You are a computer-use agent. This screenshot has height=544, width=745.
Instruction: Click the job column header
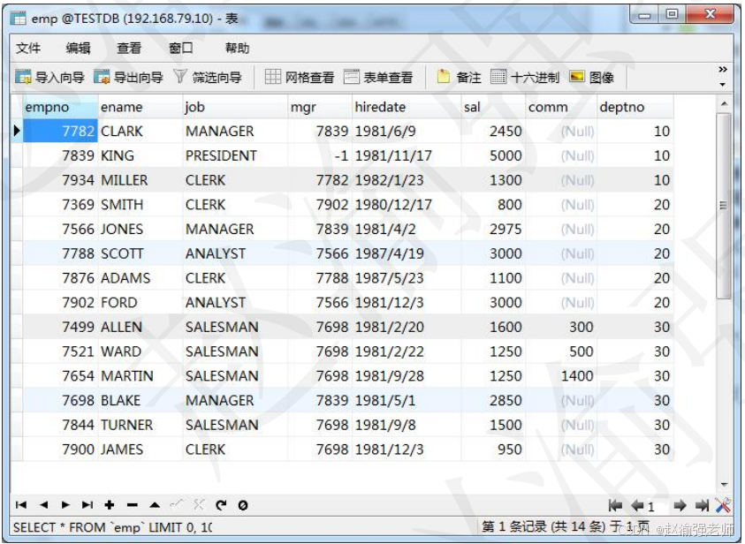point(235,107)
